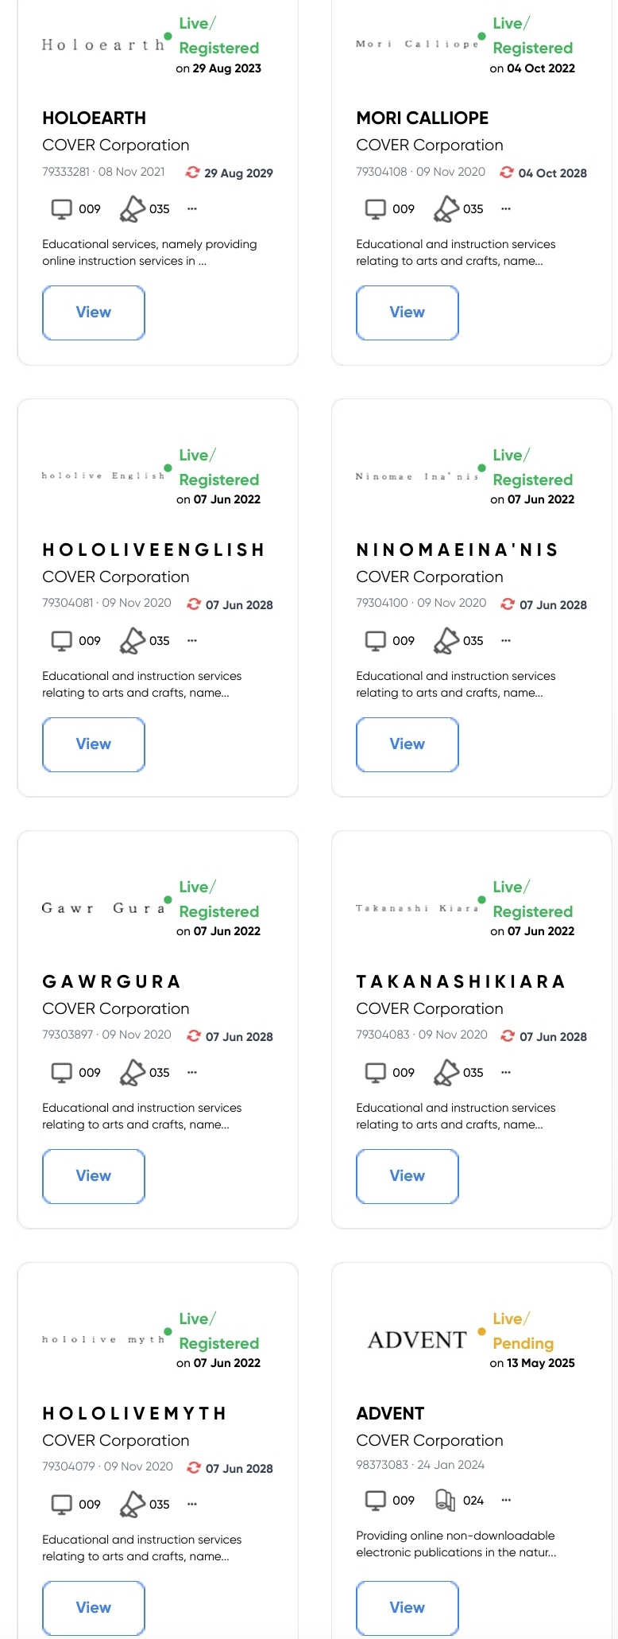The height and width of the screenshot is (1639, 618).
Task: Click the red renewal icon on TAKANASHIKIARA card
Action: pos(508,1036)
